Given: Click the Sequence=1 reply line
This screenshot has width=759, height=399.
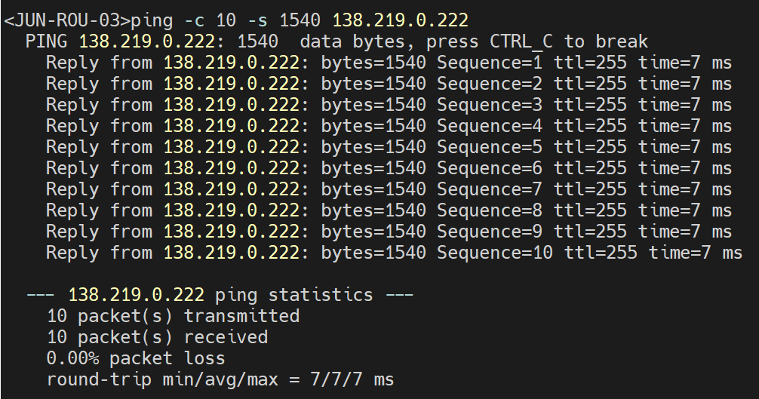Looking at the screenshot, I should click(389, 62).
